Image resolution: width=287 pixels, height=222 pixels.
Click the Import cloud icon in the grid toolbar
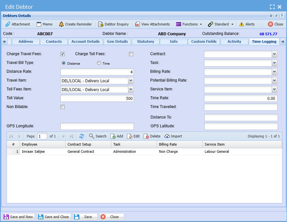pyautogui.click(x=167, y=136)
